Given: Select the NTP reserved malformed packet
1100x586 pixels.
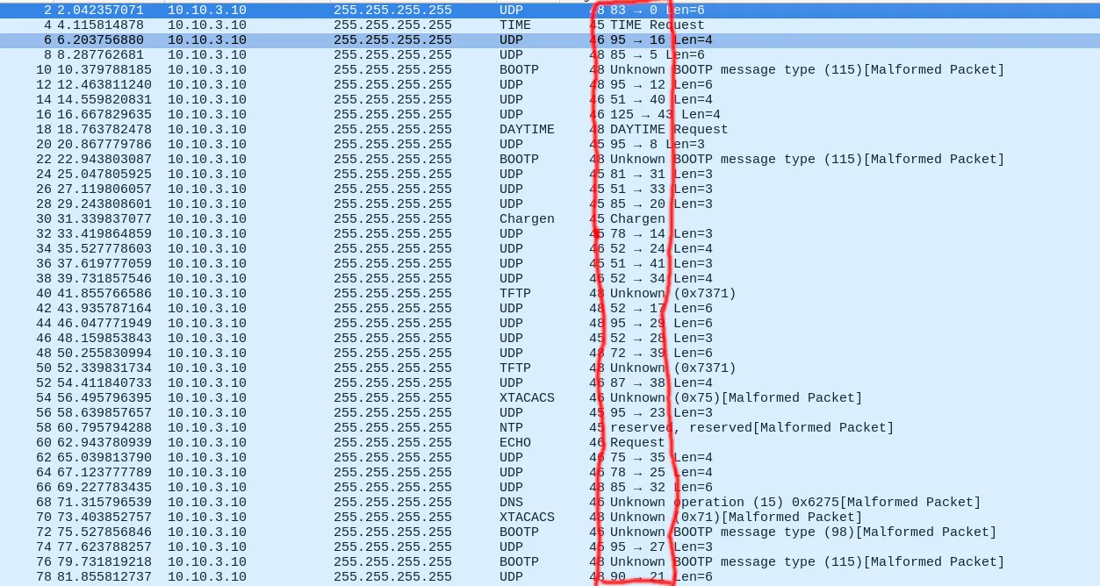Looking at the screenshot, I should pyautogui.click(x=351, y=428).
